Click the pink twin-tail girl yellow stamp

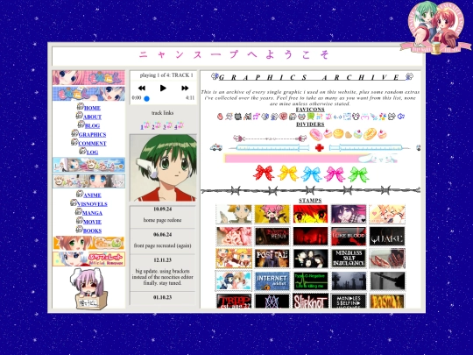point(272,214)
